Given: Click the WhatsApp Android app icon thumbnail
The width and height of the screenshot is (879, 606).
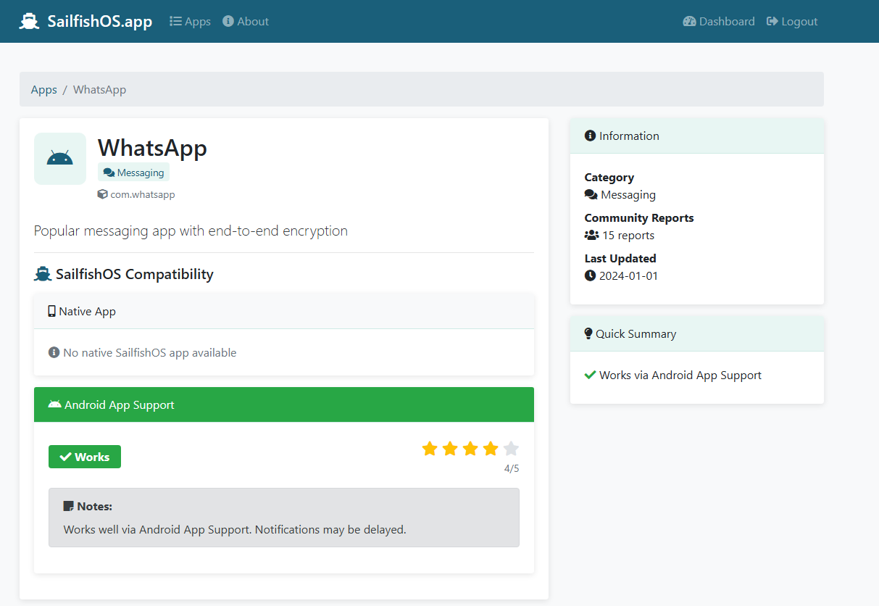Looking at the screenshot, I should [x=59, y=158].
